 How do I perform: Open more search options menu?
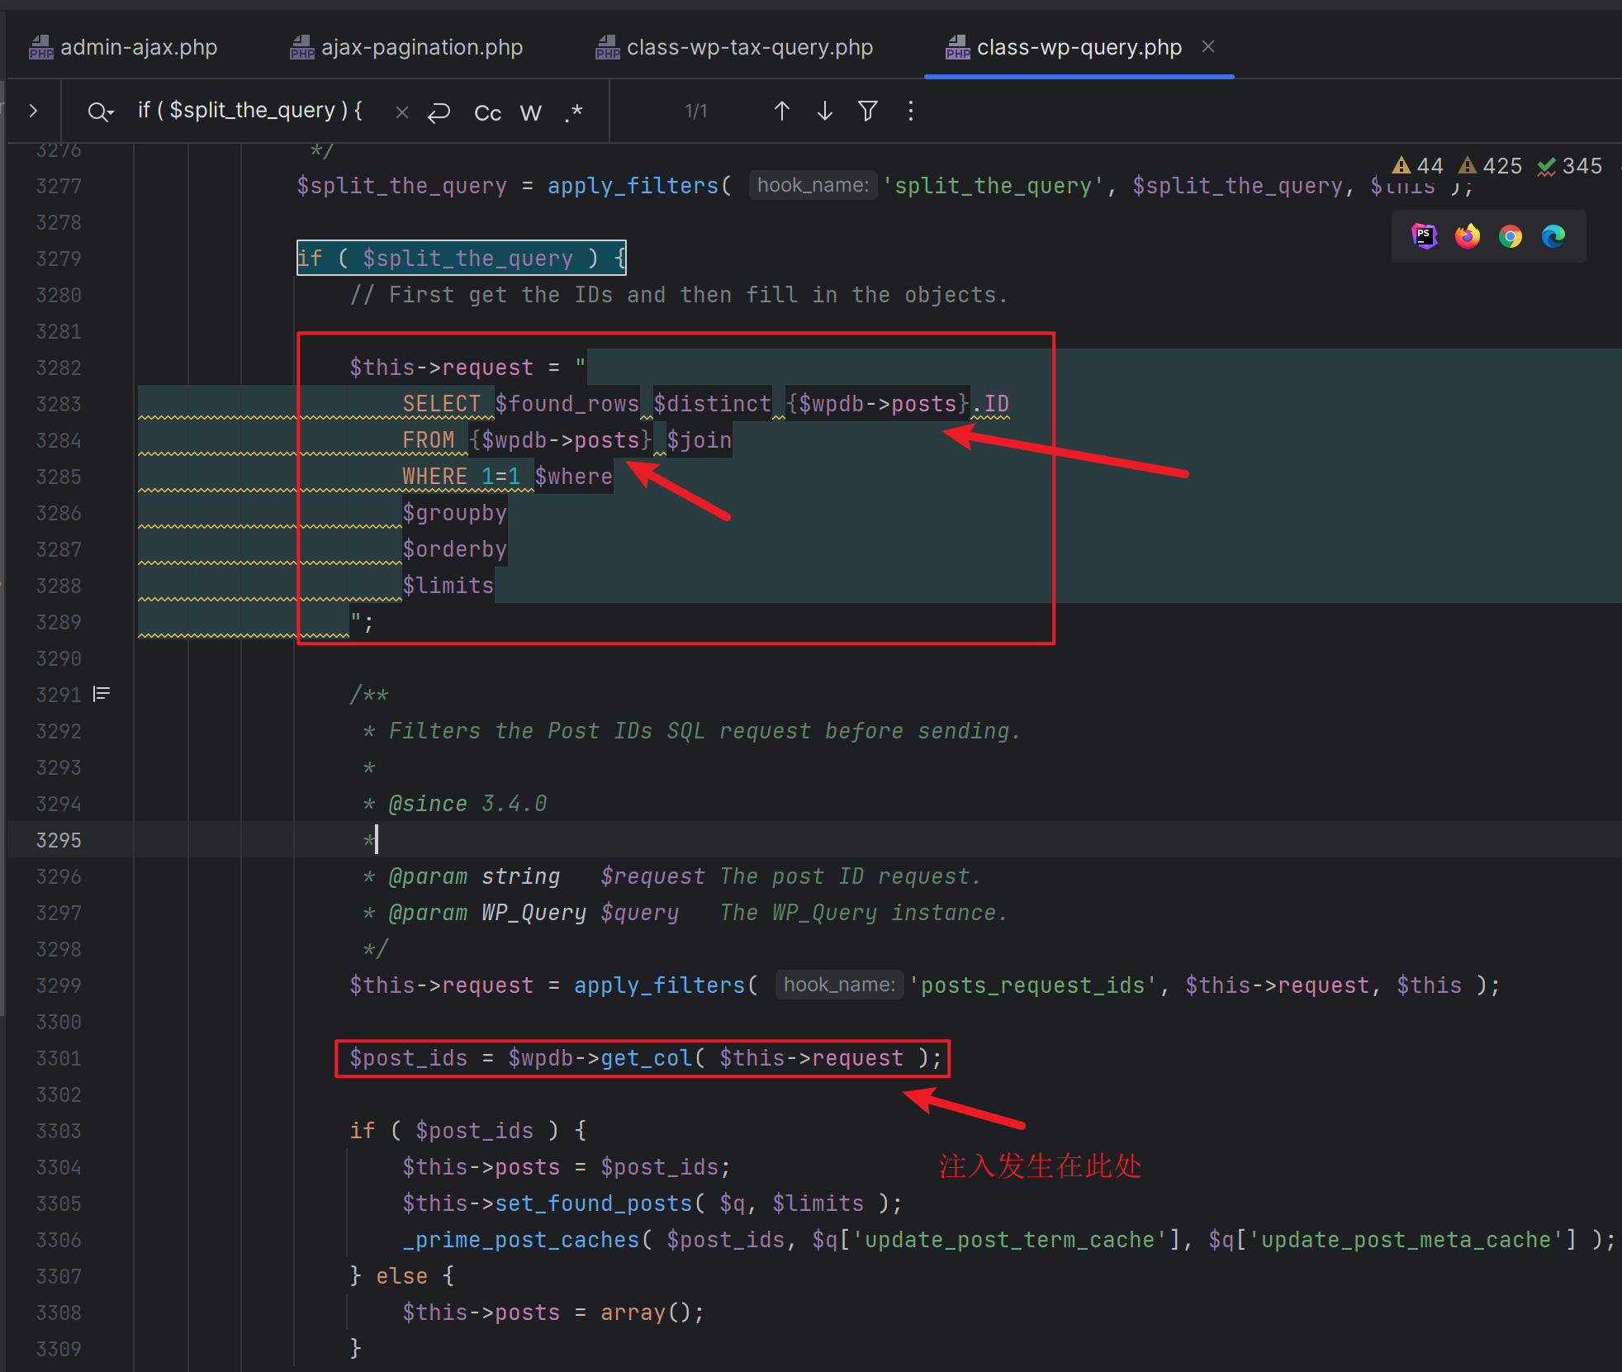click(911, 112)
